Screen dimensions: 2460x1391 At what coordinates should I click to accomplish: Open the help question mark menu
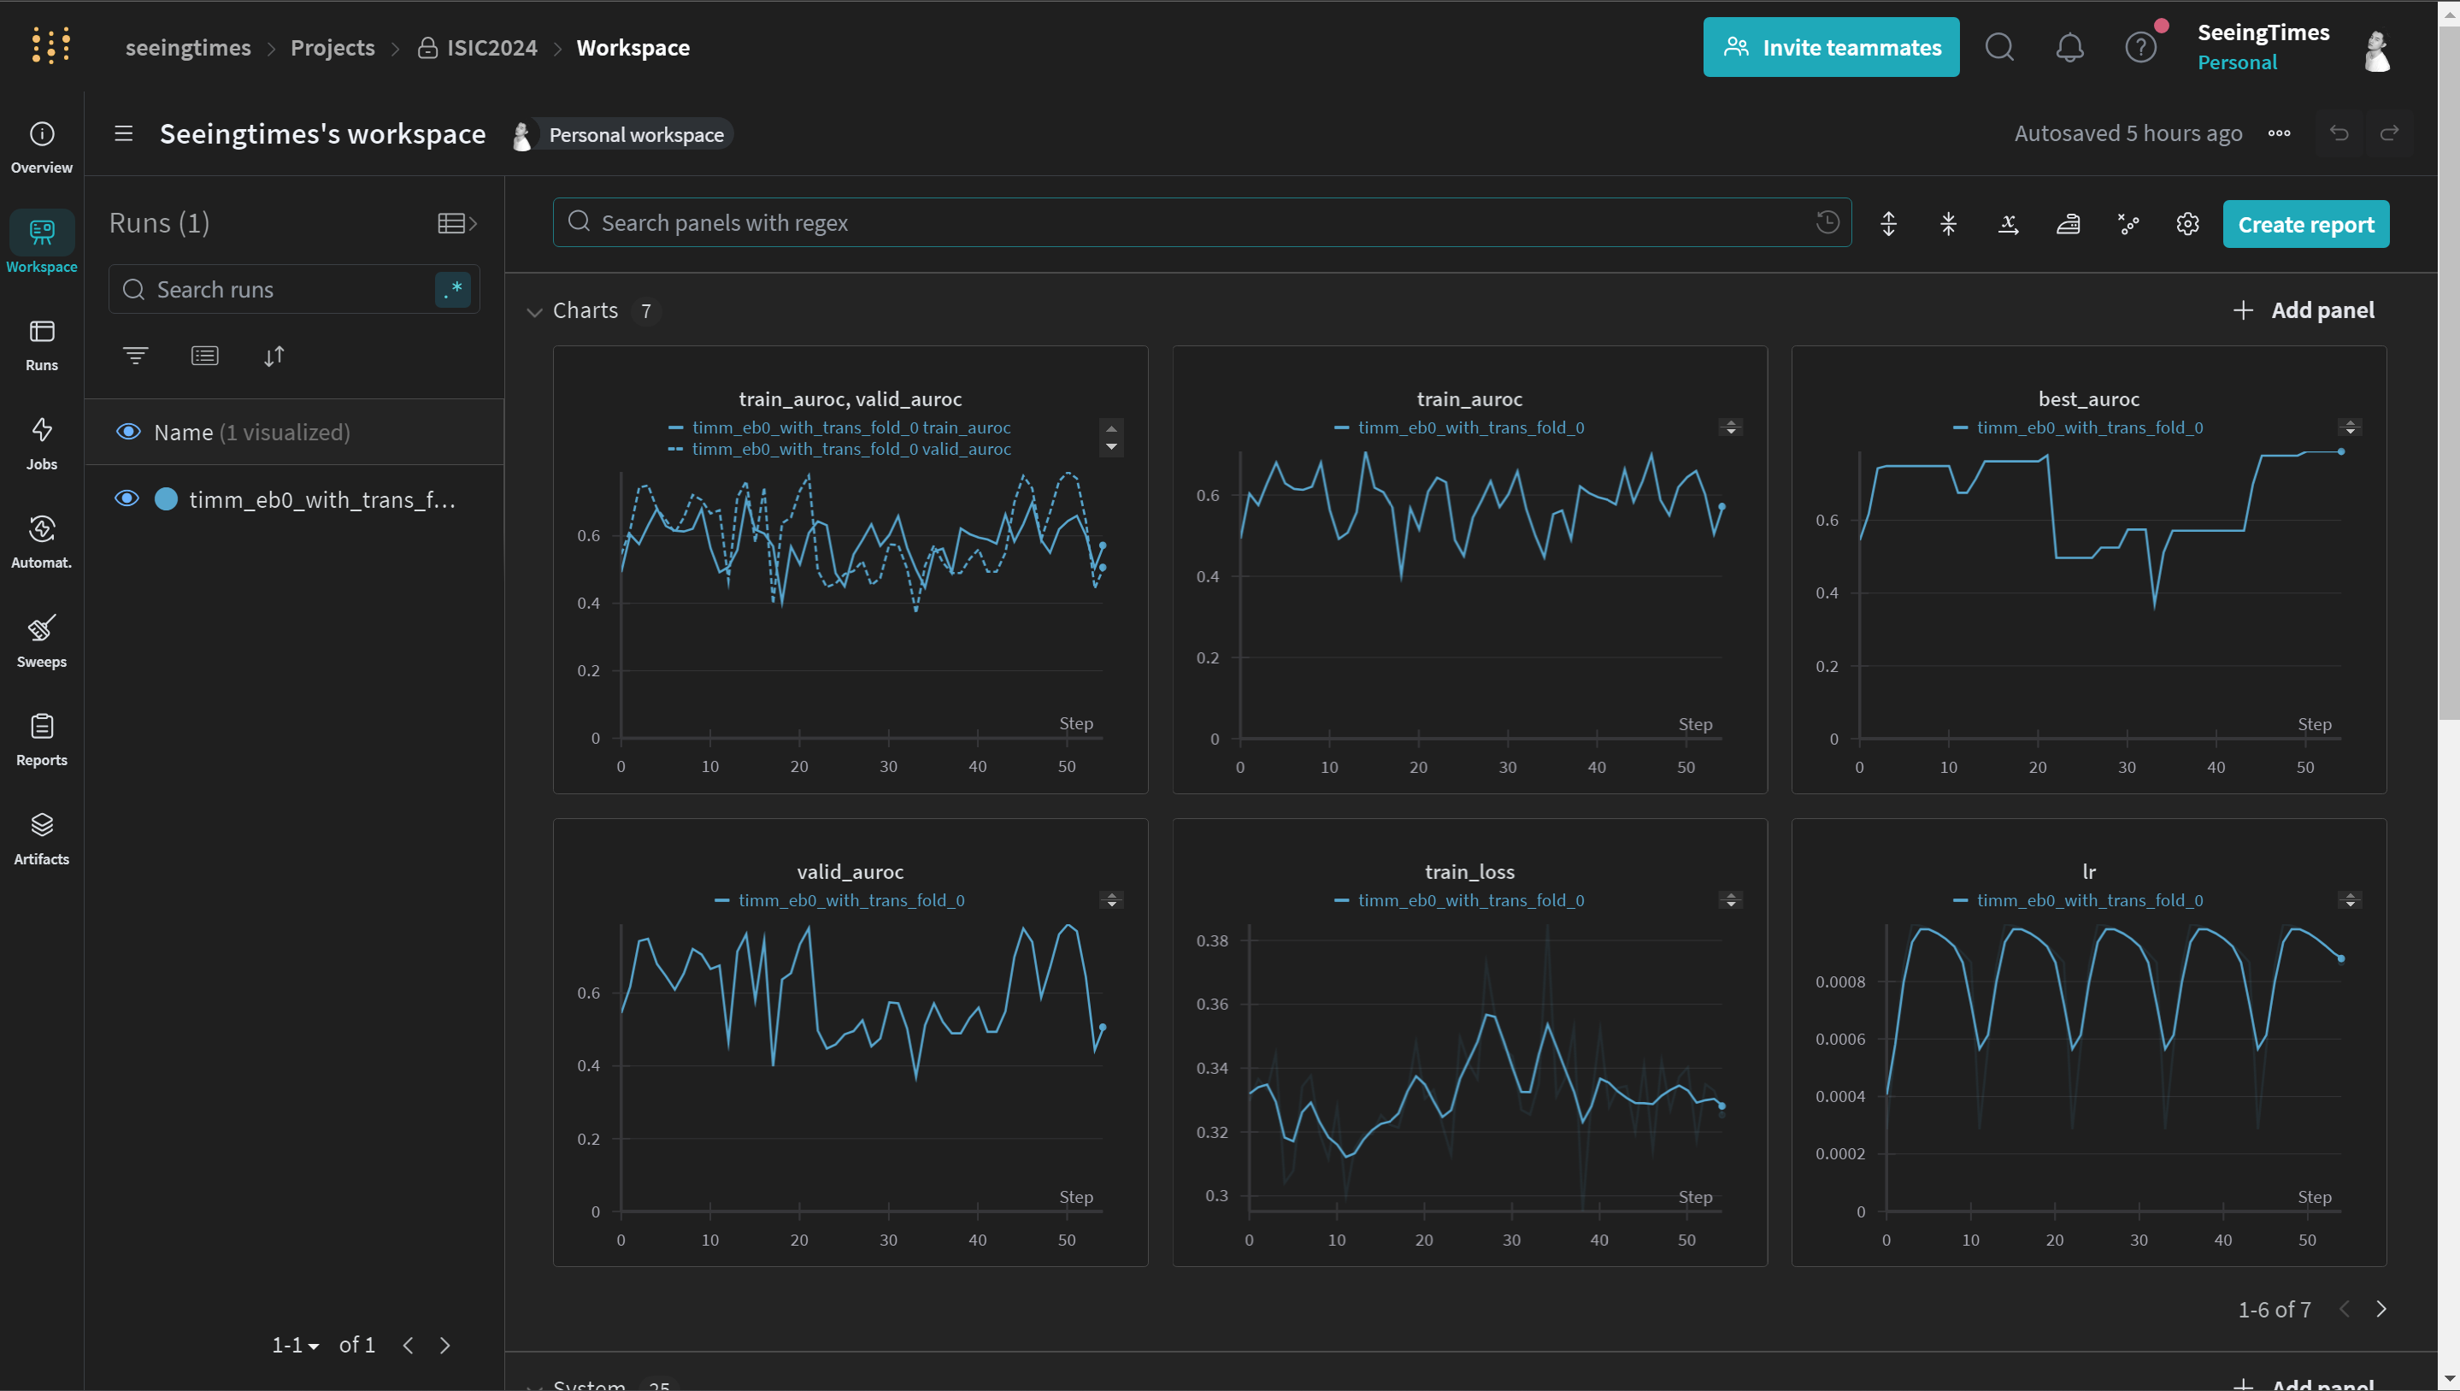[2140, 47]
